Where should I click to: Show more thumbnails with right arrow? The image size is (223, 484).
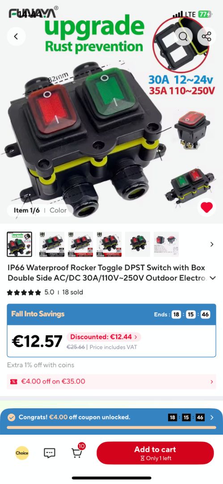tap(211, 244)
